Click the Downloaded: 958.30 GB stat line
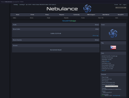 click(108, 65)
